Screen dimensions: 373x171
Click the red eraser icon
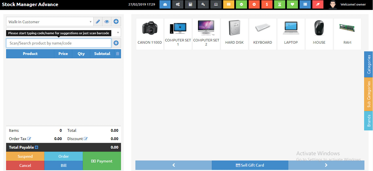point(318,4)
